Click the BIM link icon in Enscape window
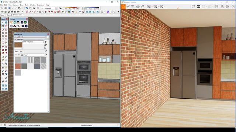This screenshot has width=236, height=132. point(128,7)
